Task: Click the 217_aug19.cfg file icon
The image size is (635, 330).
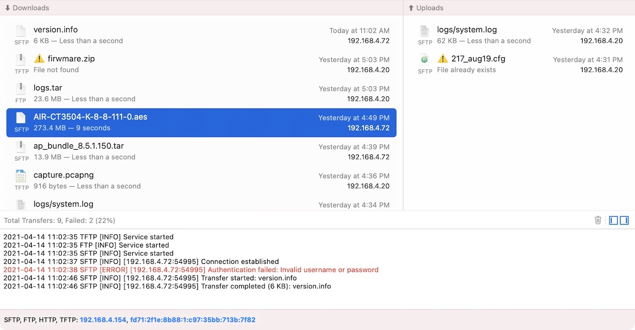Action: (424, 60)
